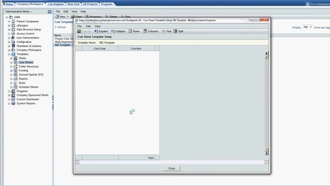The image size is (330, 186).
Task: Click the Expand icon in the toolbar
Action: click(96, 31)
